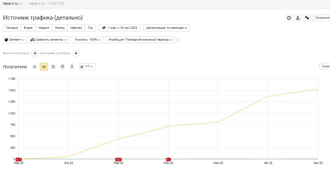Open the 'Детализация: по месяцам' dropdown
Viewport: 330px width, 173px height.
tap(166, 28)
